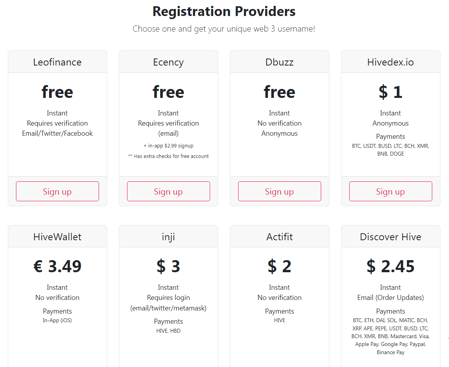Select the HiveWallet card header
The image size is (449, 367).
pyautogui.click(x=57, y=237)
